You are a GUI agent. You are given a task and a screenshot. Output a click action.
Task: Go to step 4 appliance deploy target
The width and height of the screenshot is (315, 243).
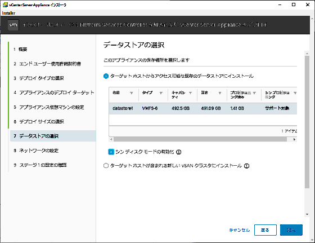click(54, 92)
